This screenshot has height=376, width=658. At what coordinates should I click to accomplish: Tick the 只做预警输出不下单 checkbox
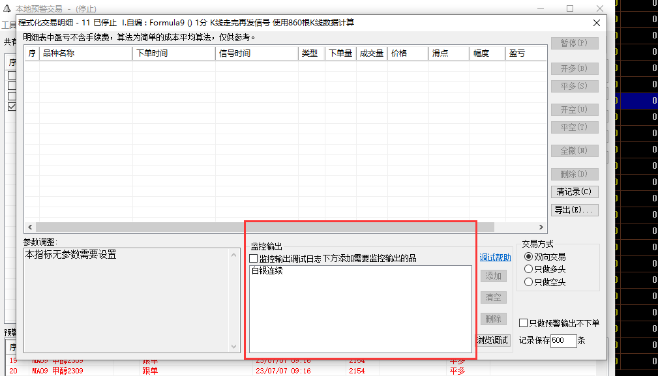(523, 323)
